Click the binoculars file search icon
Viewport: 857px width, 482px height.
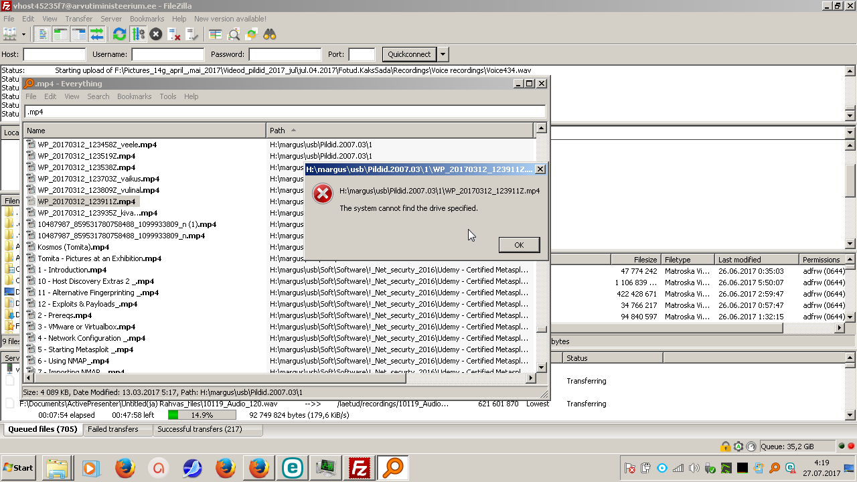(269, 34)
